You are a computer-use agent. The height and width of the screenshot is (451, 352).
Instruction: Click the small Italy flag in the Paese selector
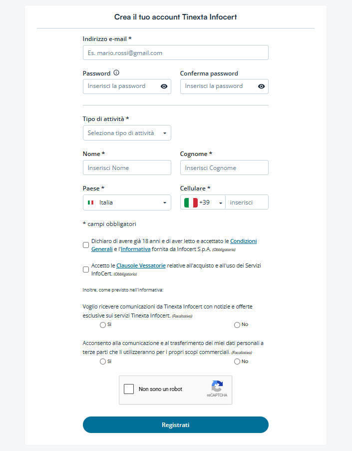pyautogui.click(x=91, y=202)
